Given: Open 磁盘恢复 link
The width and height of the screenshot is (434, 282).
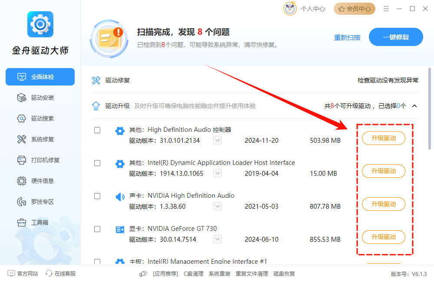Looking at the screenshot, I should coord(284,274).
